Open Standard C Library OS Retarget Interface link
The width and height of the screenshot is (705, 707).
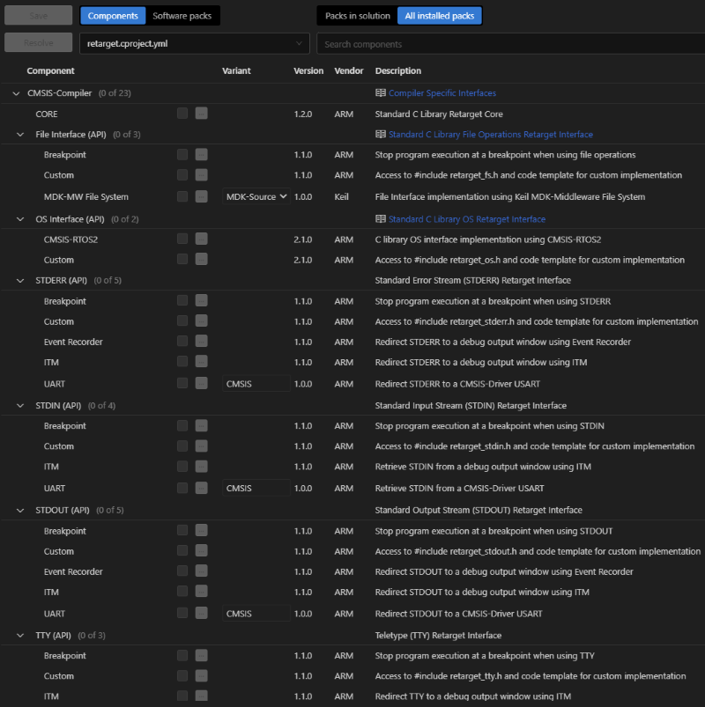point(467,219)
